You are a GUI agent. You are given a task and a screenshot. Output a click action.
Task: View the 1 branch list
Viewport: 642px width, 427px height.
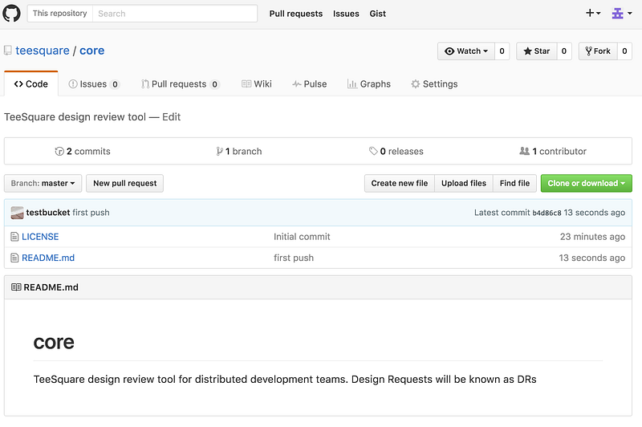click(x=239, y=151)
